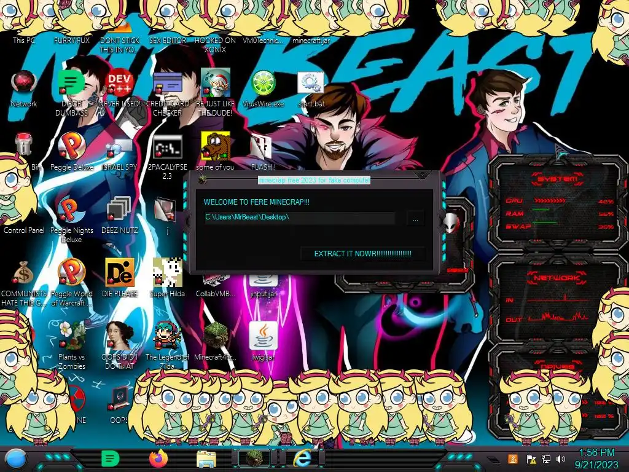Image resolution: width=629 pixels, height=472 pixels.
Task: Click the SYSTEM widget header
Action: [557, 179]
